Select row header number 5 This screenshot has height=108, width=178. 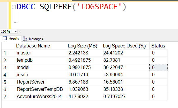coord(8,82)
